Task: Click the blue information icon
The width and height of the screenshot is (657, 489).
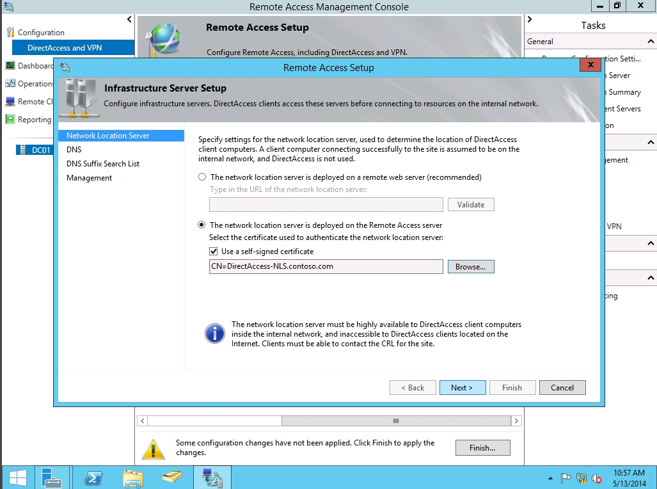Action: click(x=215, y=334)
